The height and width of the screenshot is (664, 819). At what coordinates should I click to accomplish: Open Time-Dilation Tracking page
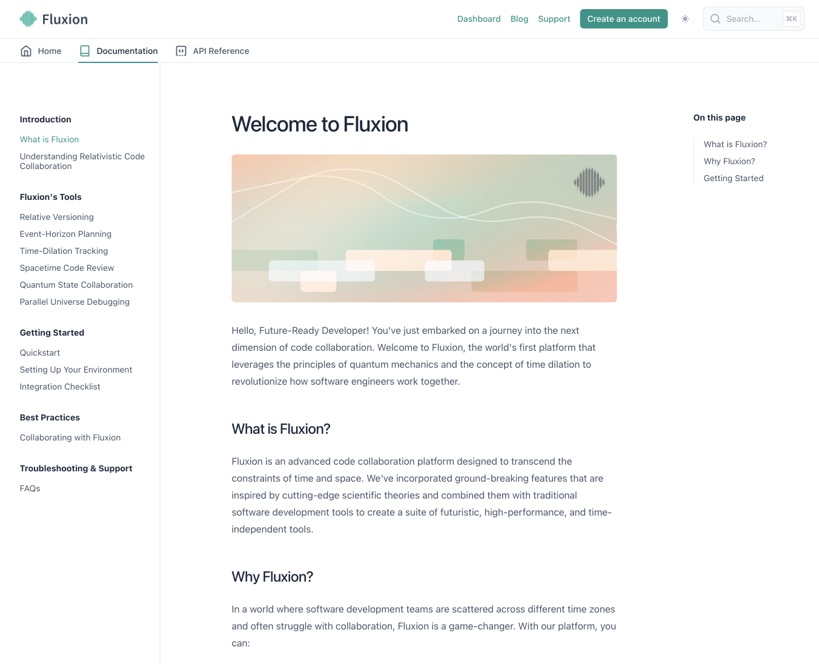pos(64,251)
